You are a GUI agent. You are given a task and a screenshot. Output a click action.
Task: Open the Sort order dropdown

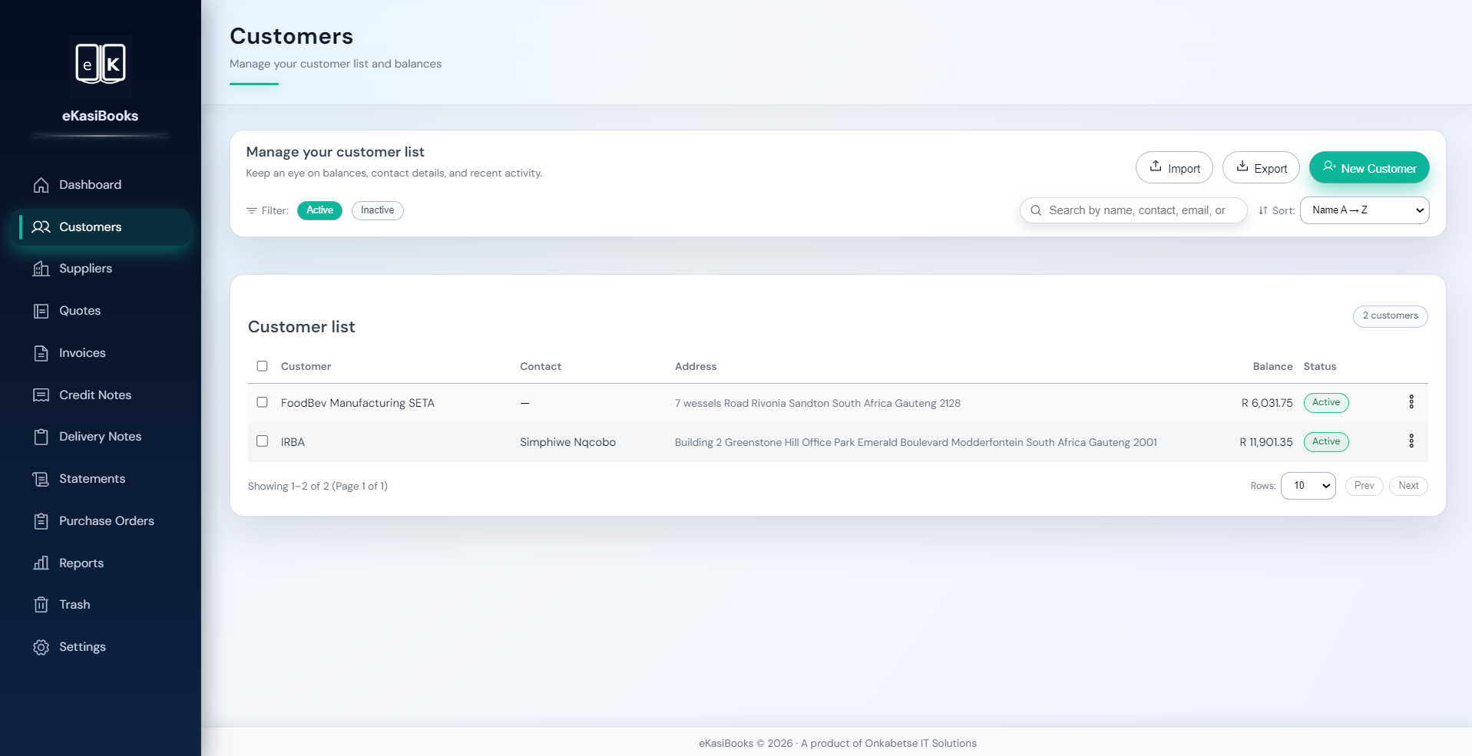coord(1364,210)
